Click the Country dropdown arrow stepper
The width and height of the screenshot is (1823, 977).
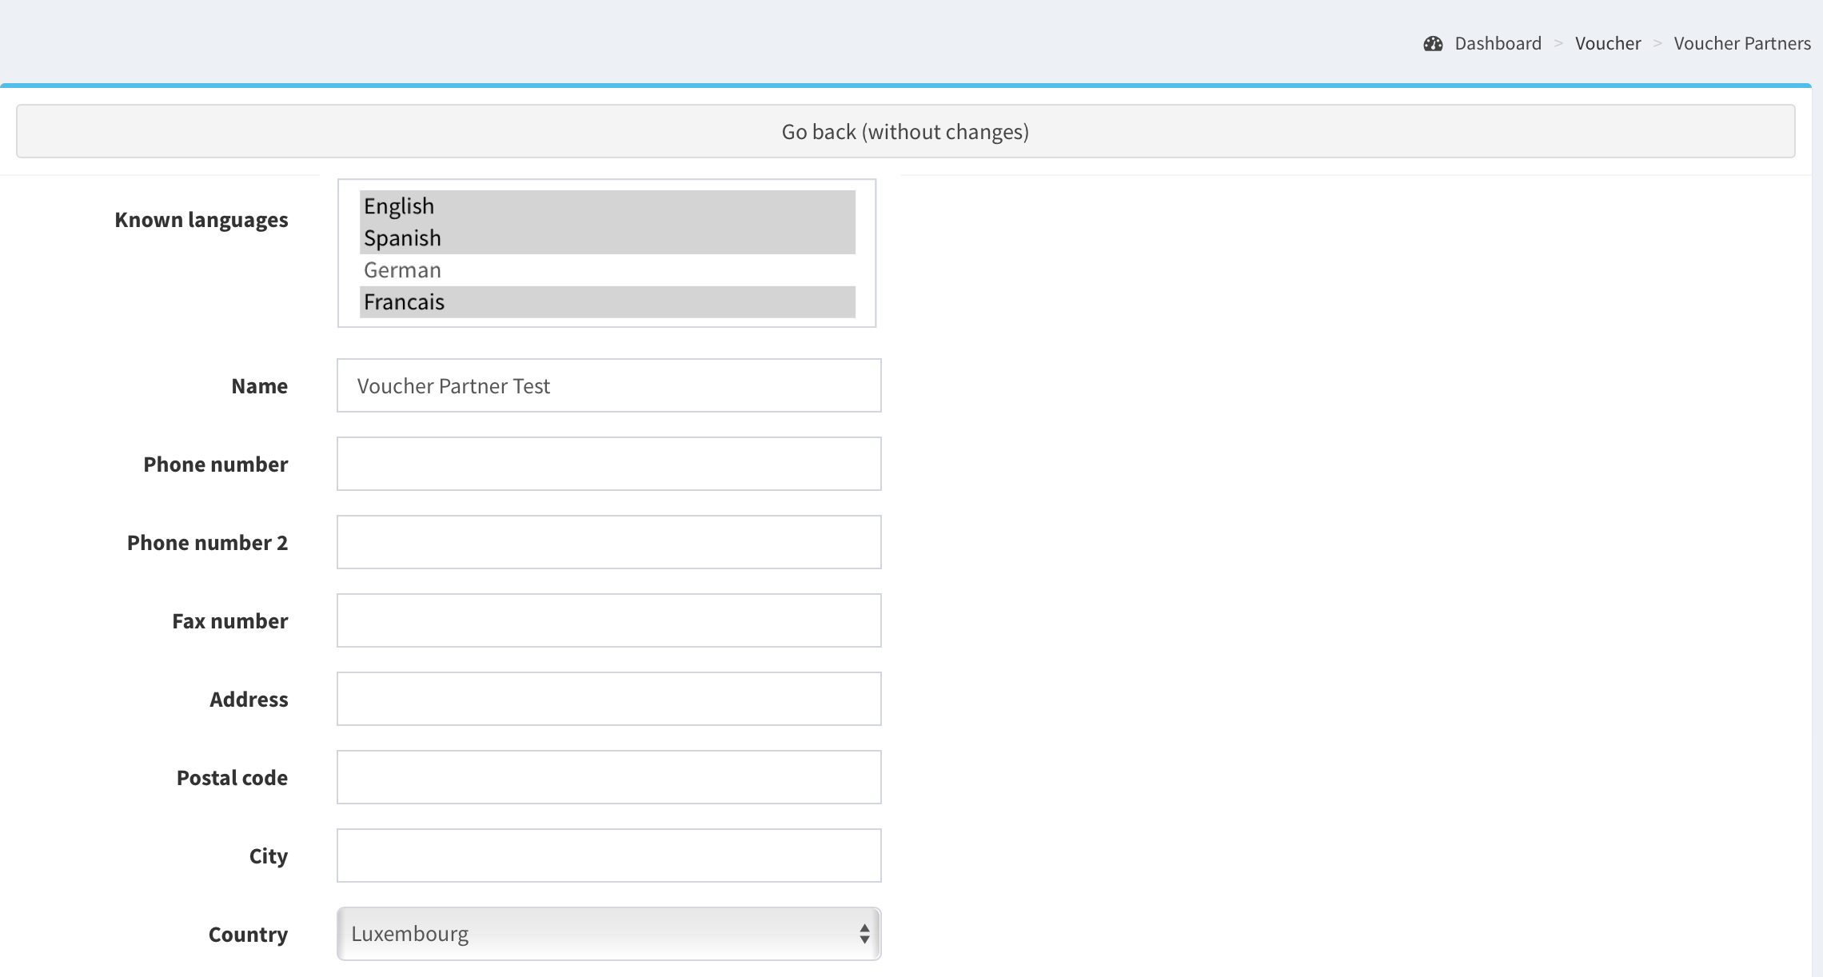pos(864,934)
